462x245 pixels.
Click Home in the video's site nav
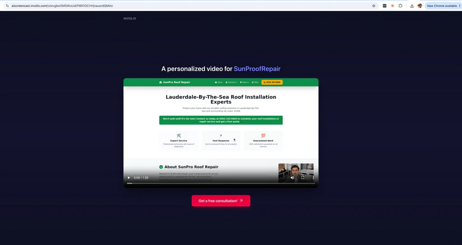[x=219, y=82]
